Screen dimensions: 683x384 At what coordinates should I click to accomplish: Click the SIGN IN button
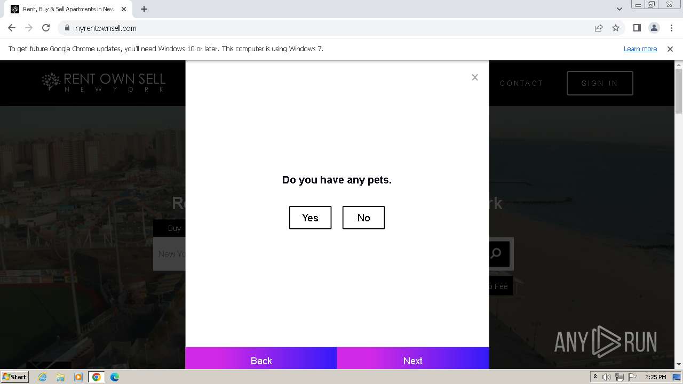point(600,83)
